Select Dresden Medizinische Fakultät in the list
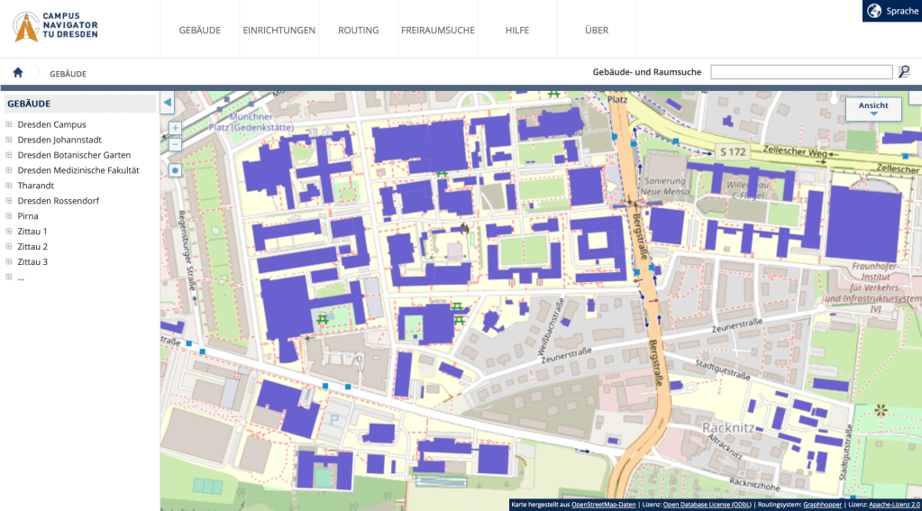The image size is (922, 511). click(x=78, y=170)
